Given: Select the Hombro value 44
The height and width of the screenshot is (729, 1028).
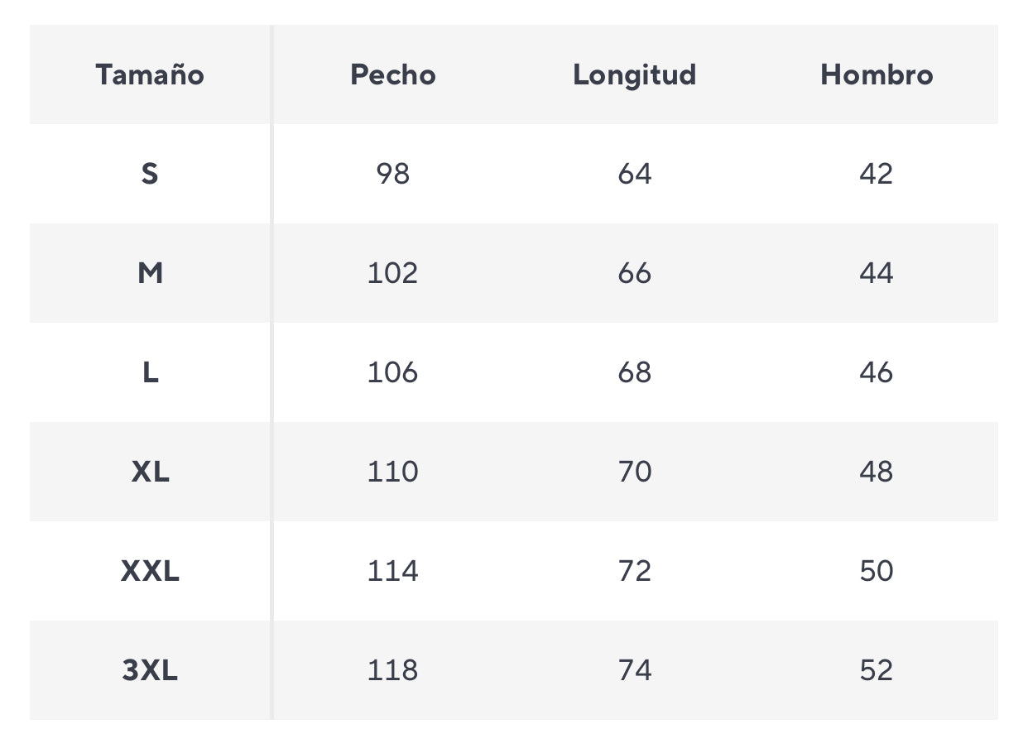Looking at the screenshot, I should click(877, 273).
